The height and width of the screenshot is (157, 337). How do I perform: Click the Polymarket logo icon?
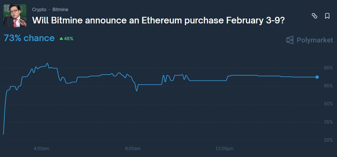(290, 40)
